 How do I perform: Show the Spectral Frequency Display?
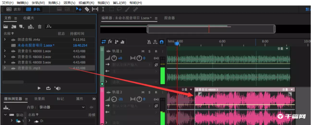(x=59, y=9)
